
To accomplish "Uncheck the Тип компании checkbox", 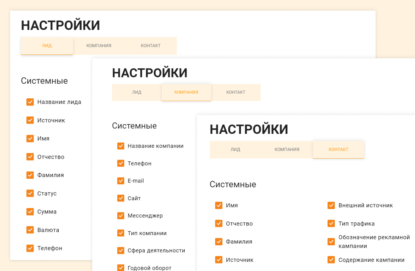I will pyautogui.click(x=121, y=233).
